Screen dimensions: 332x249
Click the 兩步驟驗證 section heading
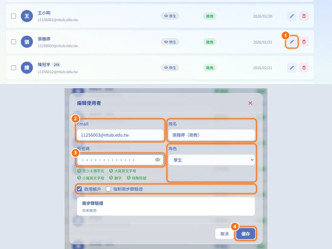[93, 203]
